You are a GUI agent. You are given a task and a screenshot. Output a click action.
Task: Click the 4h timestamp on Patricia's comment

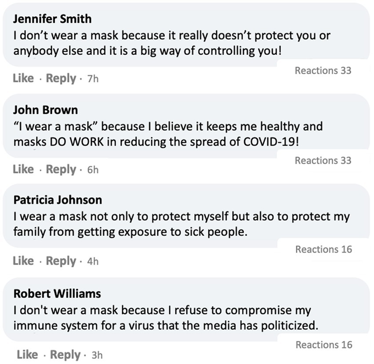click(x=93, y=262)
